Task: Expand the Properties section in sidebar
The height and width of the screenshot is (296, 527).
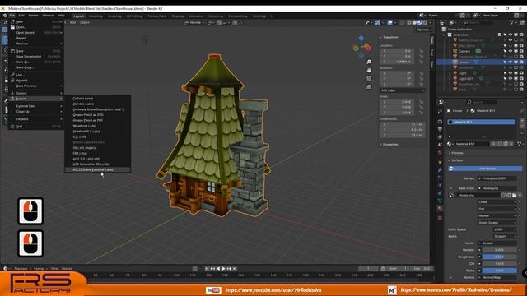Action: pyautogui.click(x=389, y=145)
